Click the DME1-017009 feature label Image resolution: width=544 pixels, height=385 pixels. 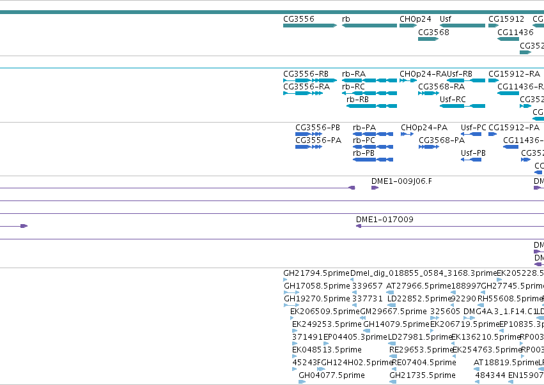[384, 220]
